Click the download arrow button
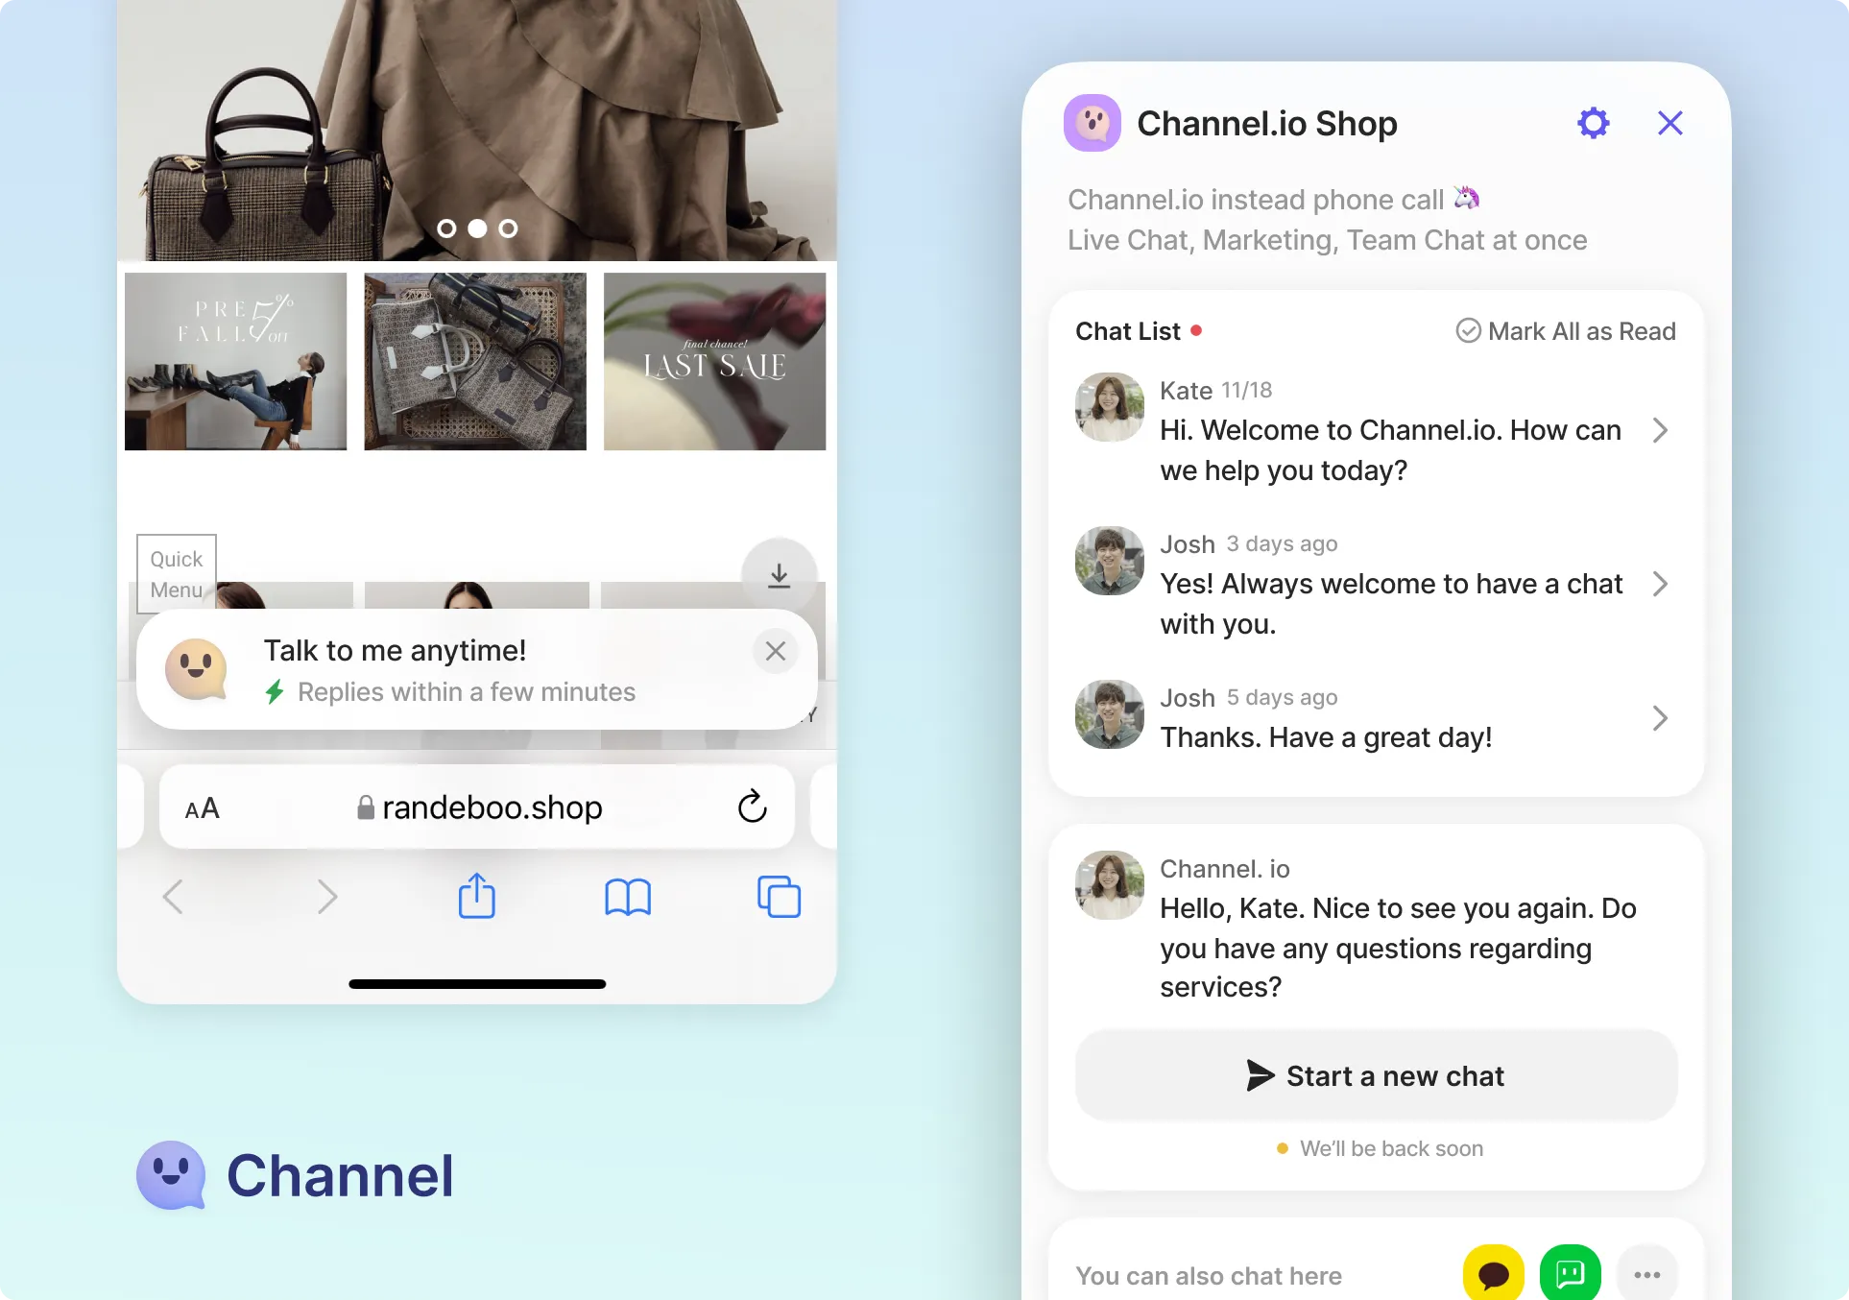 click(780, 575)
